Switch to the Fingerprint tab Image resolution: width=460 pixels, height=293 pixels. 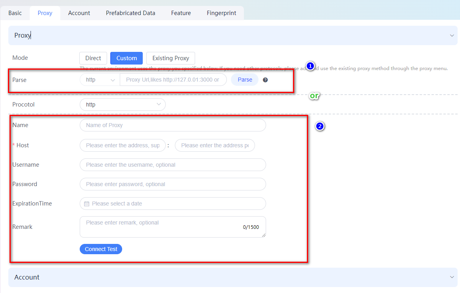click(x=221, y=13)
